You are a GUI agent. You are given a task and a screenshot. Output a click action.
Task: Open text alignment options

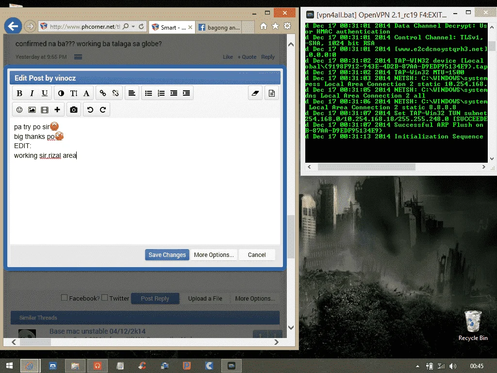pyautogui.click(x=132, y=93)
